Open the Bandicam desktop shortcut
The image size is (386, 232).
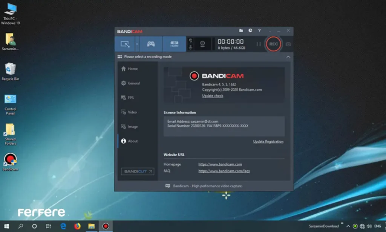pos(10,162)
